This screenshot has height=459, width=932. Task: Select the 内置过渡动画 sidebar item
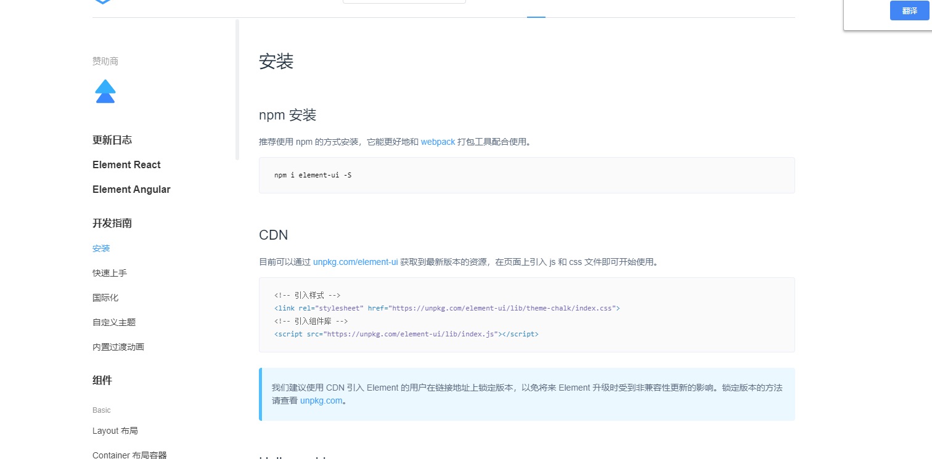pyautogui.click(x=118, y=347)
